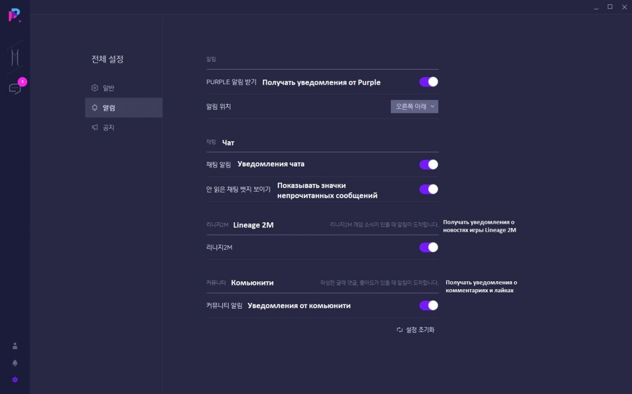Viewport: 632px width, 394px height.
Task: Turn off the 리니지2M notification toggle
Action: pos(429,247)
